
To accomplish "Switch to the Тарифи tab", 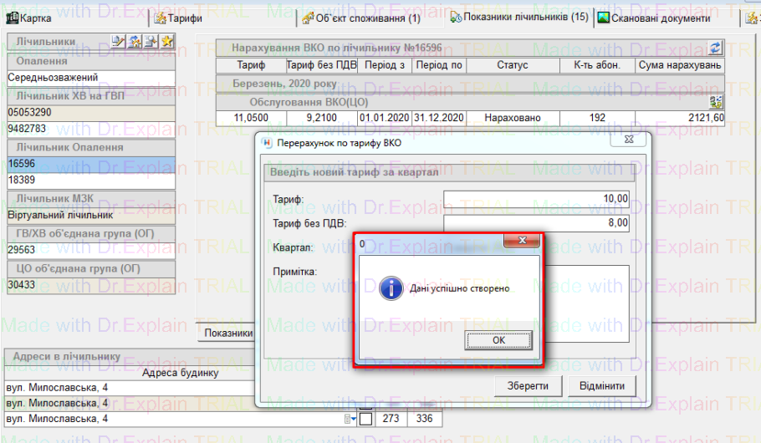I will click(178, 18).
